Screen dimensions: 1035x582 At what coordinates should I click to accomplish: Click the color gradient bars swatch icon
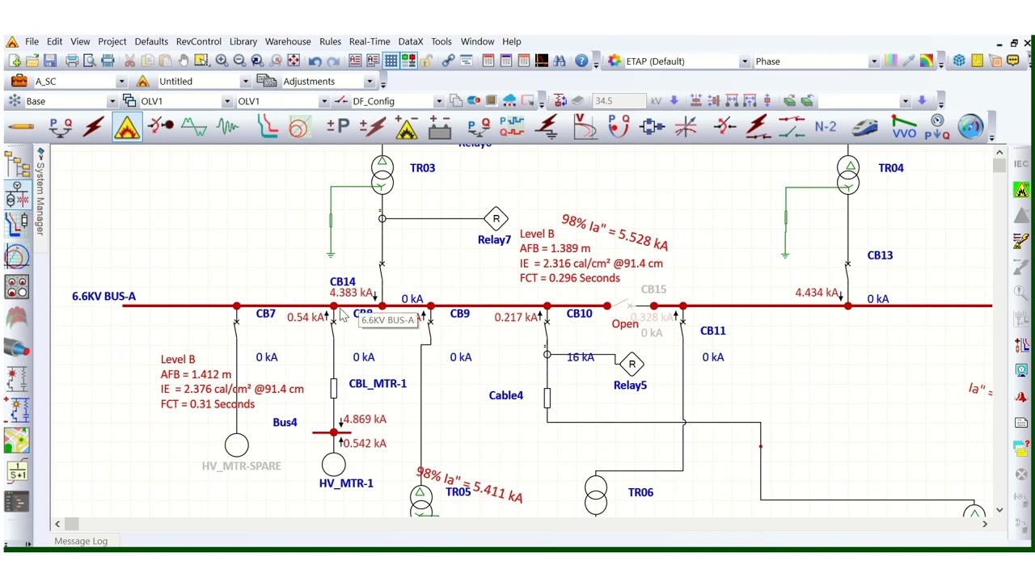(x=890, y=61)
